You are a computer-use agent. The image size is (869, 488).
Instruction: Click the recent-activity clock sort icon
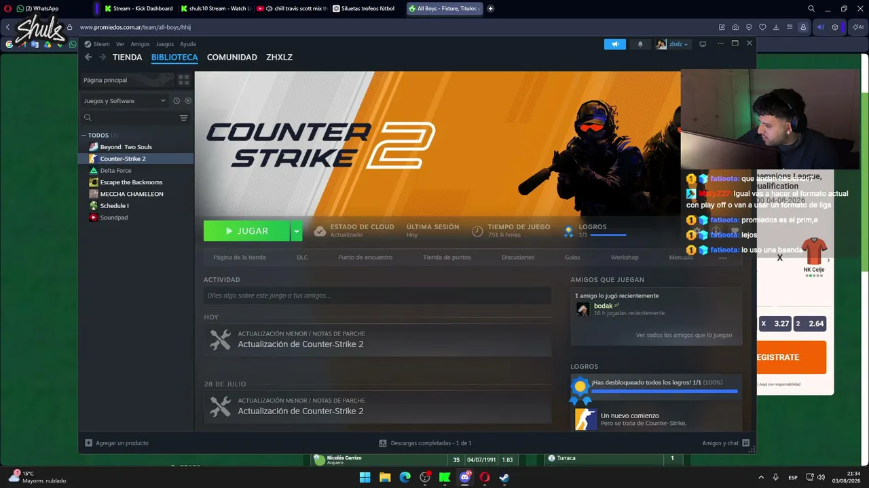click(177, 101)
